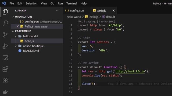Viewport: 172px width, 96px height.
Task: Close hello.js in Open Editors list
Action: (x=18, y=26)
